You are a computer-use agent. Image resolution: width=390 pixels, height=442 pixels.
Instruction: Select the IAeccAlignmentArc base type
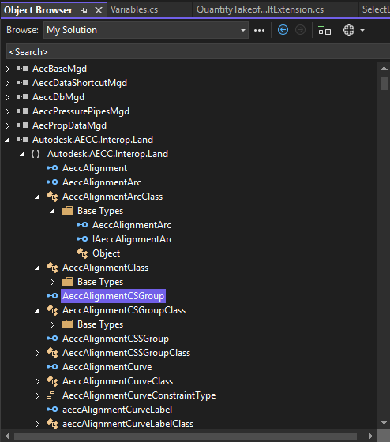click(x=133, y=239)
